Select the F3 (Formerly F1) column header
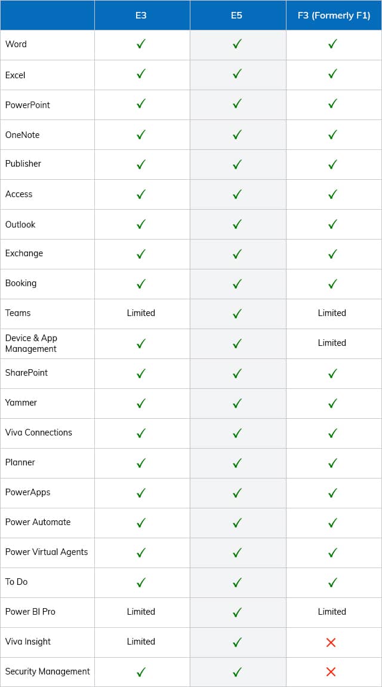Screen dimensions: 382x687 point(334,16)
